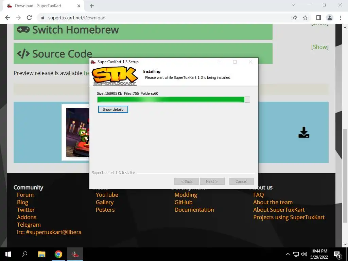Open File Explorer from the taskbar
The height and width of the screenshot is (261, 348).
click(41, 254)
